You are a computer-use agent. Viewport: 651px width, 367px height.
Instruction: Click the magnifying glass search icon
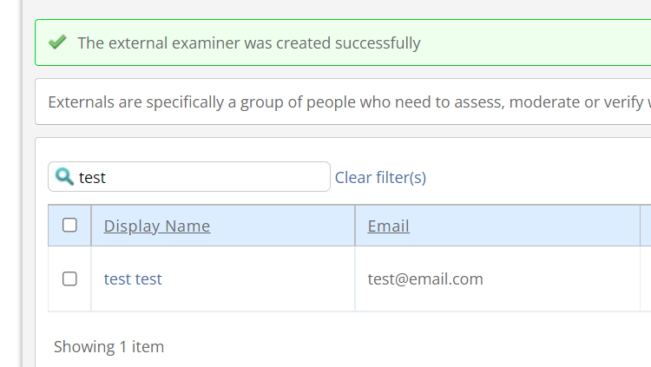tap(64, 176)
